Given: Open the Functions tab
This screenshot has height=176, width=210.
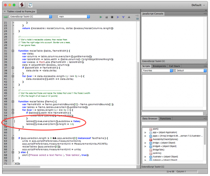Looking at the screenshot, I should tap(166, 119).
